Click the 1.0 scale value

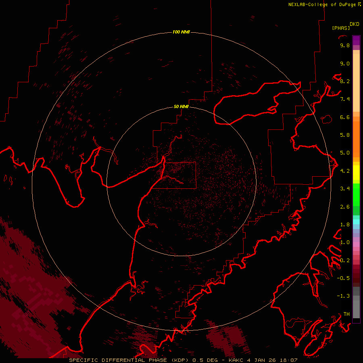tap(345, 242)
